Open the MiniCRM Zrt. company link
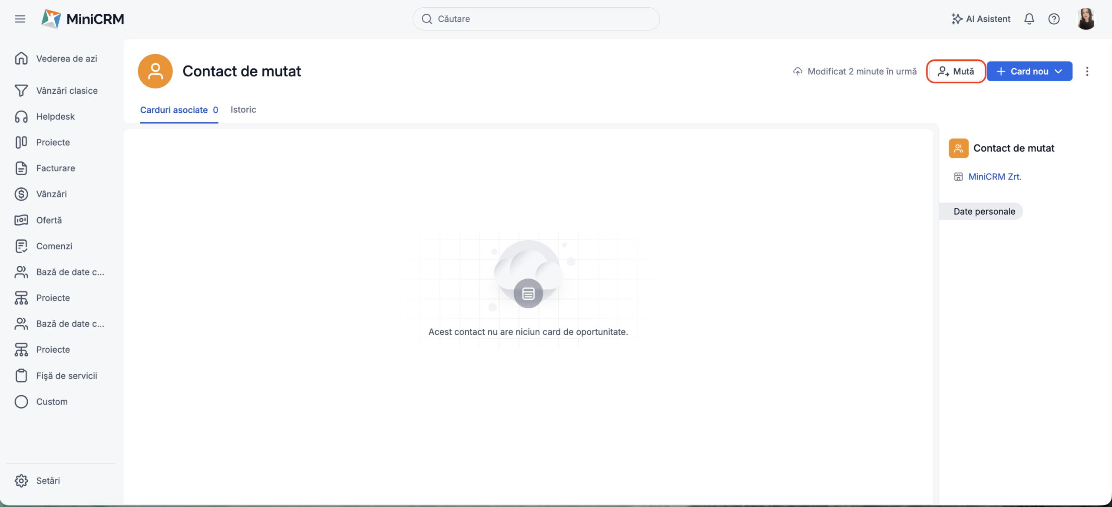Screen dimensions: 1112x507 click(x=995, y=177)
